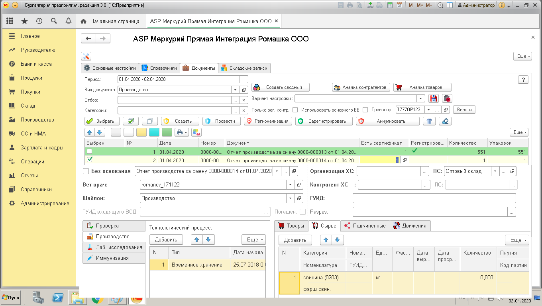
Task: Click Создать сводный button
Action: pyautogui.click(x=281, y=87)
